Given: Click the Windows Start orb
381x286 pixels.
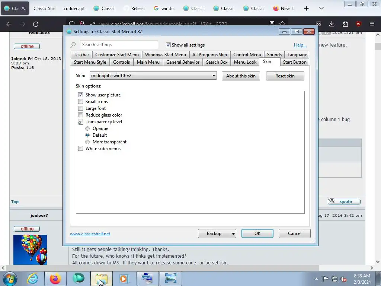Looking at the screenshot, I should click(9, 279).
